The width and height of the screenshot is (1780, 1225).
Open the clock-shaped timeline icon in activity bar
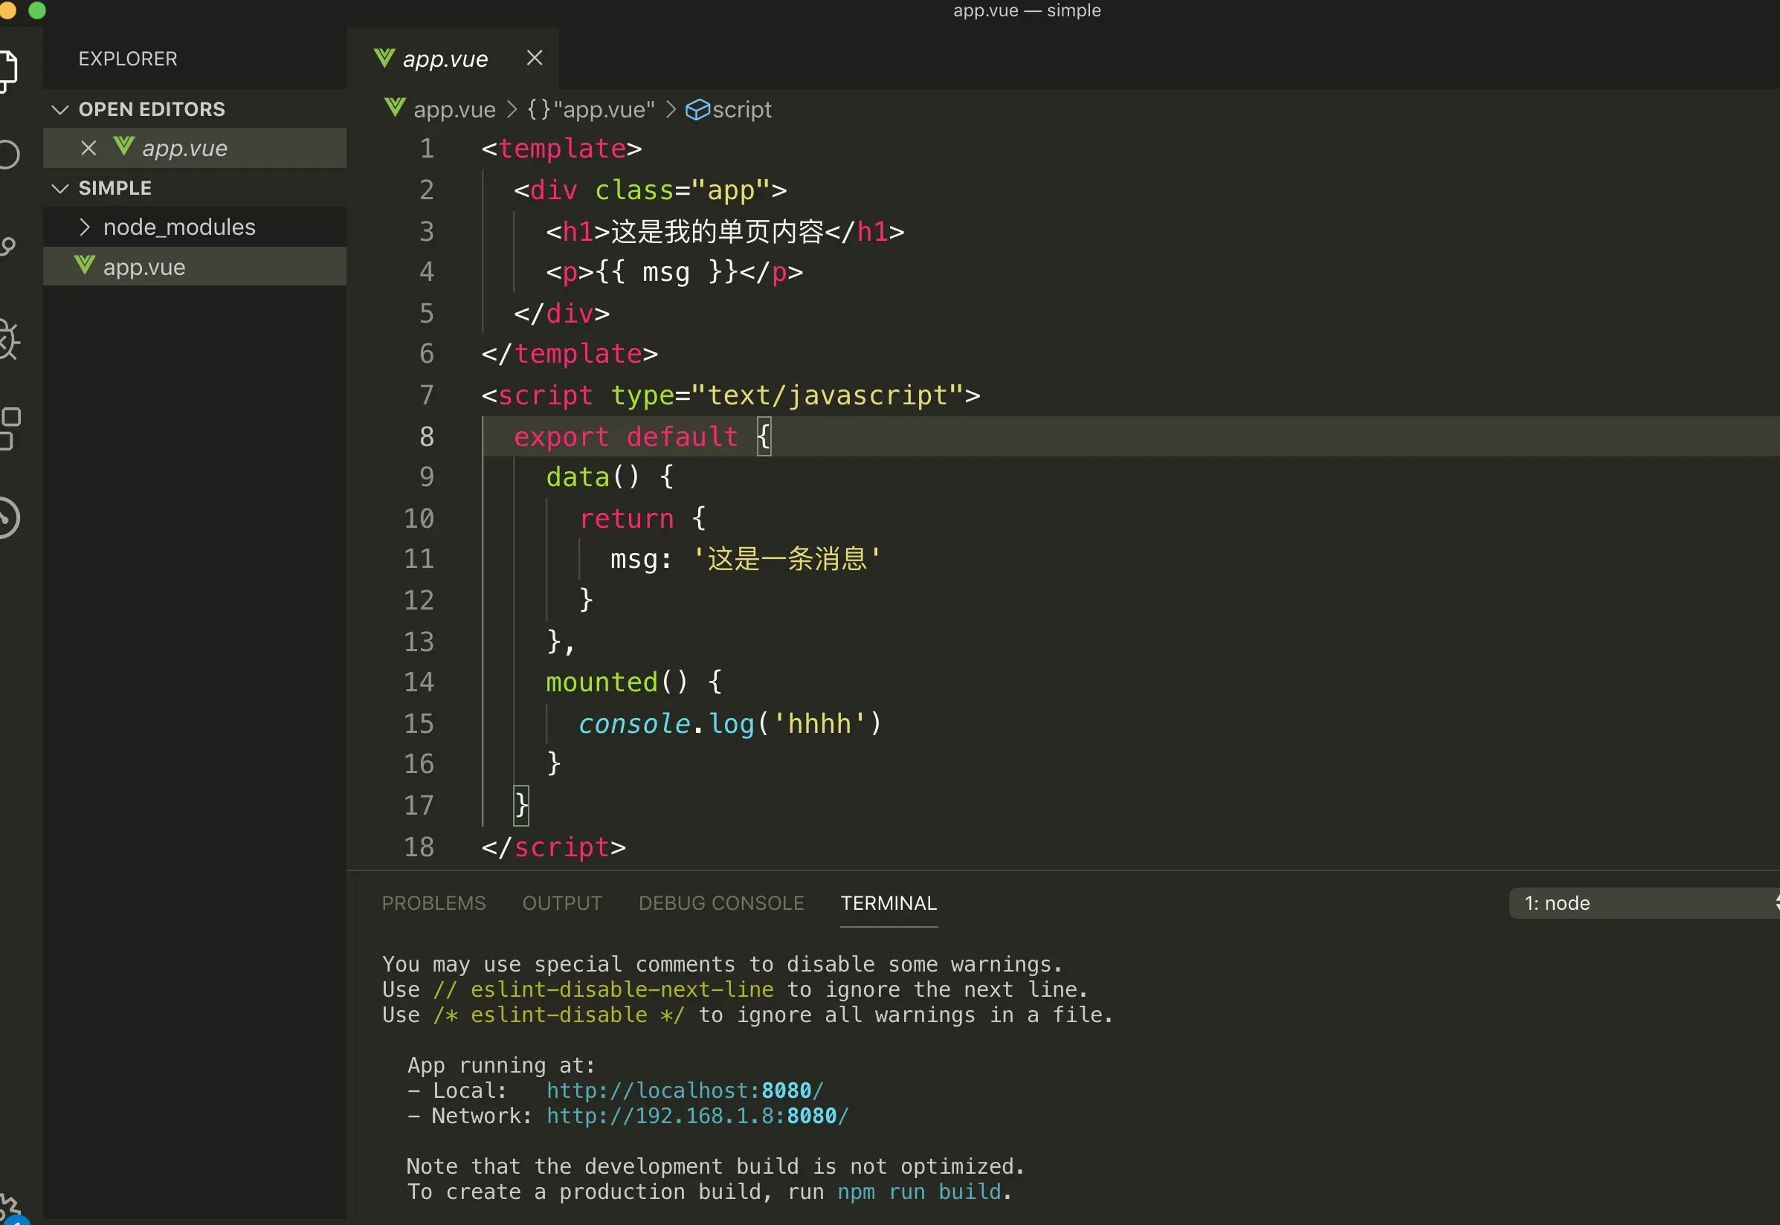(9, 518)
